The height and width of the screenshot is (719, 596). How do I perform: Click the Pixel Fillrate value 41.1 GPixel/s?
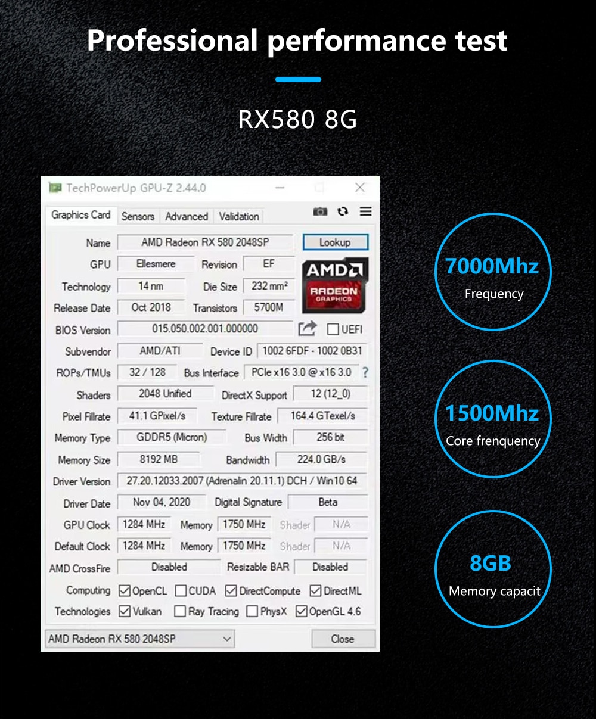[157, 416]
